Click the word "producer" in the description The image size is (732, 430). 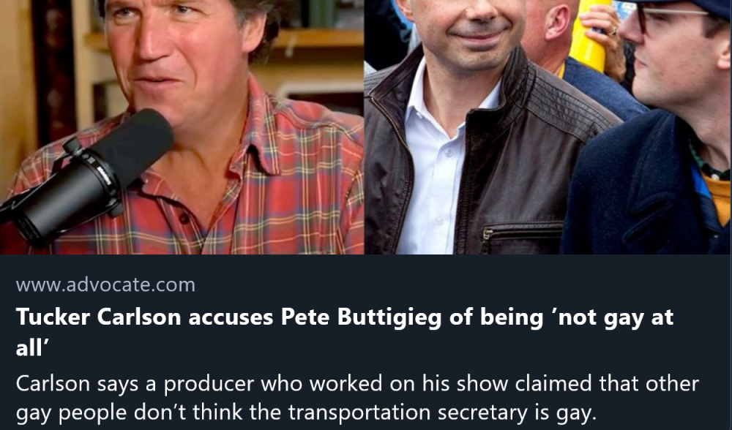206,384
